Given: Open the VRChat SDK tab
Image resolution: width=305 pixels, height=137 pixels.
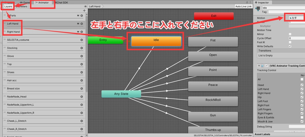Looking at the screenshot, I should pyautogui.click(x=61, y=2).
